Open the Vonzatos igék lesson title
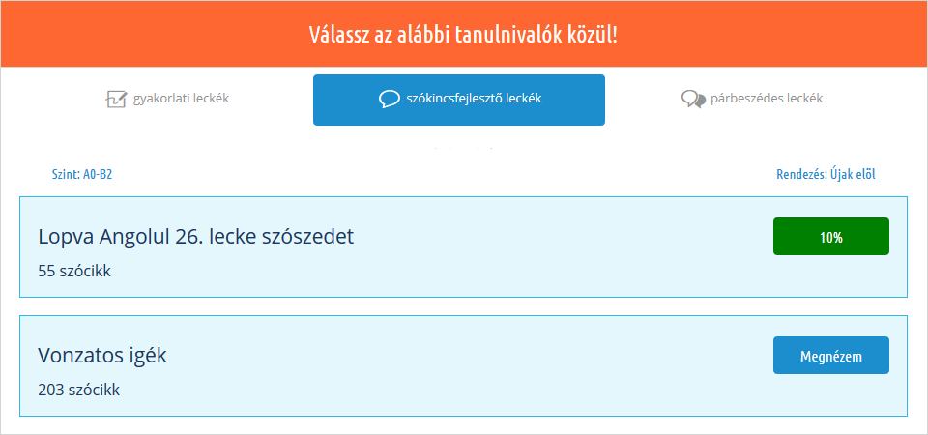 click(102, 355)
